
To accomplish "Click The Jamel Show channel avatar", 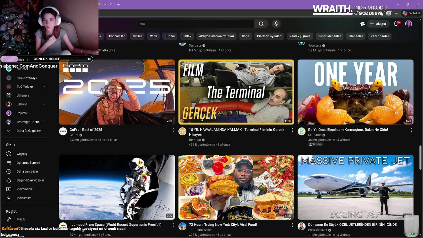I will pyautogui.click(x=182, y=226).
